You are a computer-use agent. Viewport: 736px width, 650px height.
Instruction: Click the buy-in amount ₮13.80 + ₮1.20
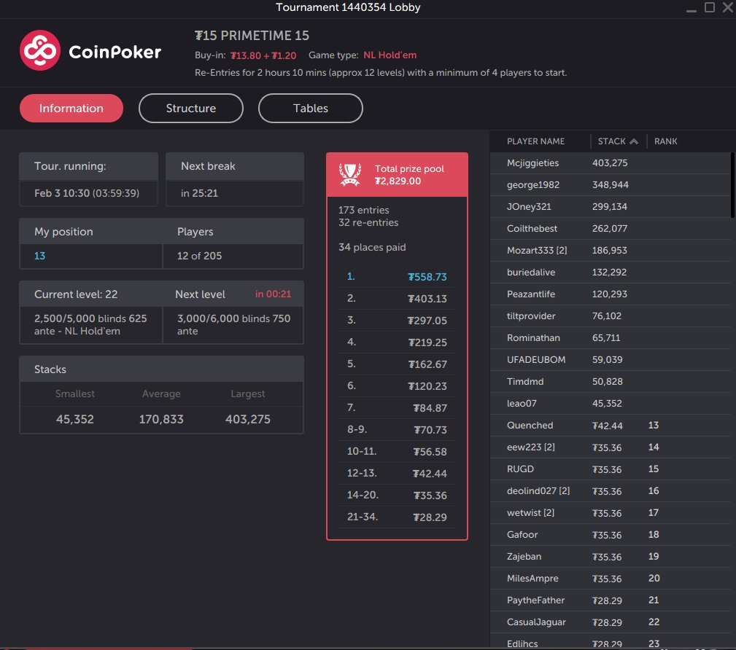coord(263,55)
